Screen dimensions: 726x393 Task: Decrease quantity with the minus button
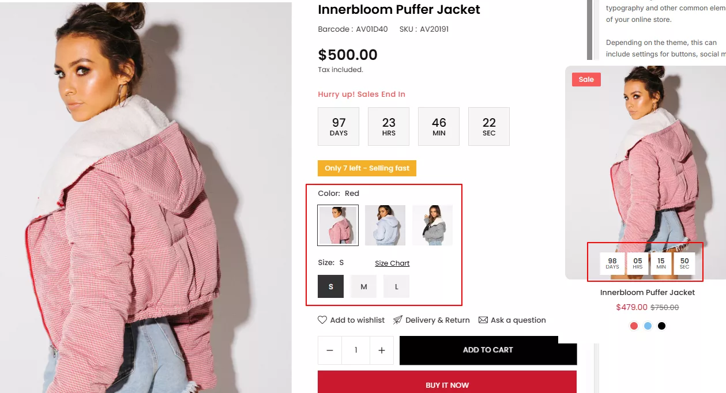coord(330,350)
